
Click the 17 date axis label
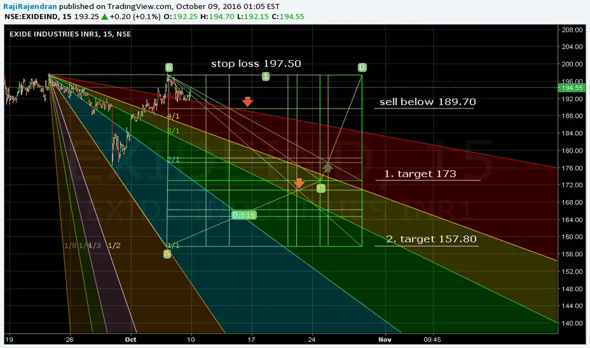251,340
